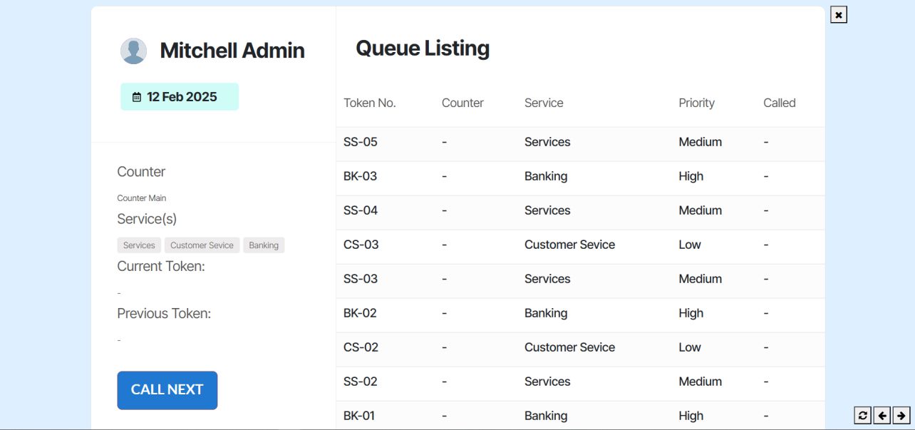Click token CS-03 in the queue list
Screen dimensions: 915x430
(361, 245)
